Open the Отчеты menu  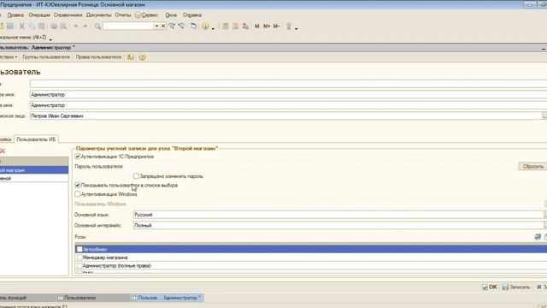(123, 15)
